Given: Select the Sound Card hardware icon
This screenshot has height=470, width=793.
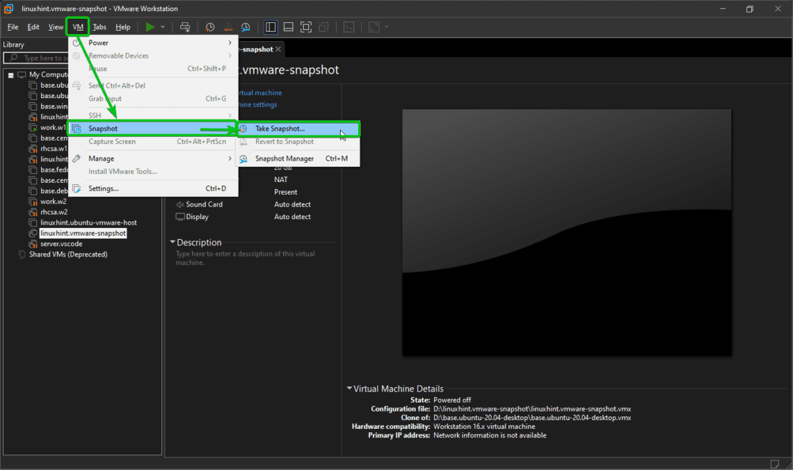Looking at the screenshot, I should click(x=180, y=204).
